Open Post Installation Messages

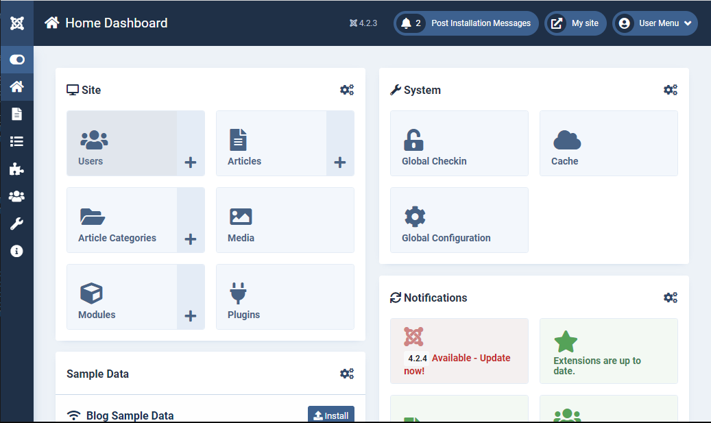(466, 23)
